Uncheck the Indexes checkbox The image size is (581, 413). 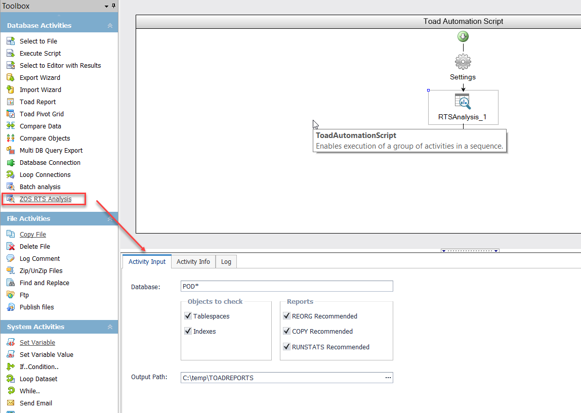(188, 331)
